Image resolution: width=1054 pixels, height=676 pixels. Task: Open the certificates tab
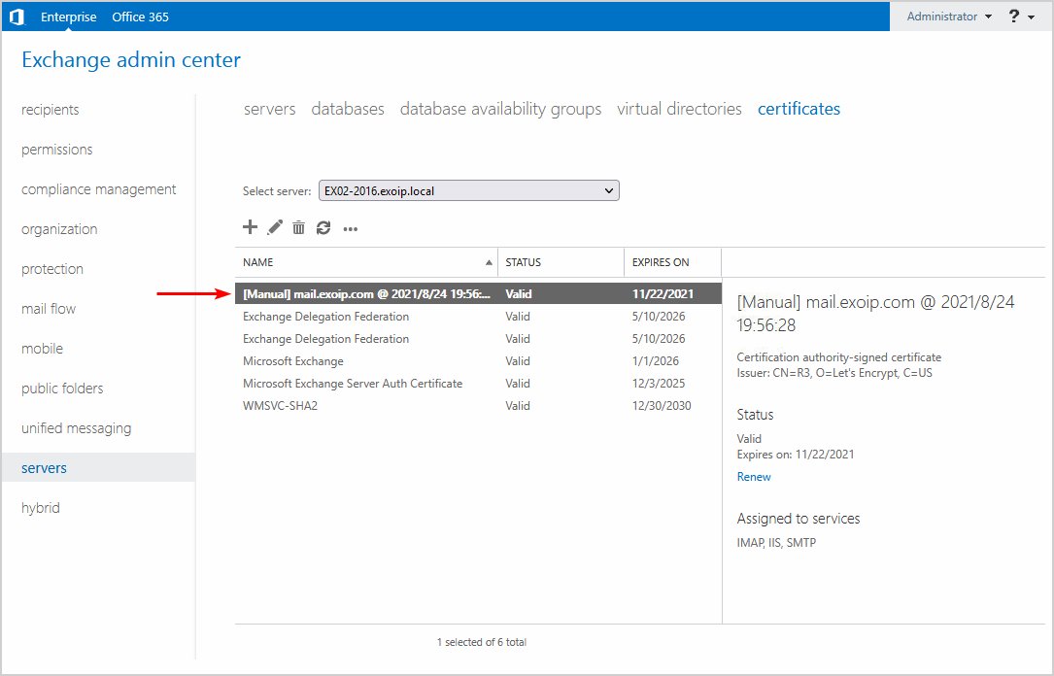(799, 109)
